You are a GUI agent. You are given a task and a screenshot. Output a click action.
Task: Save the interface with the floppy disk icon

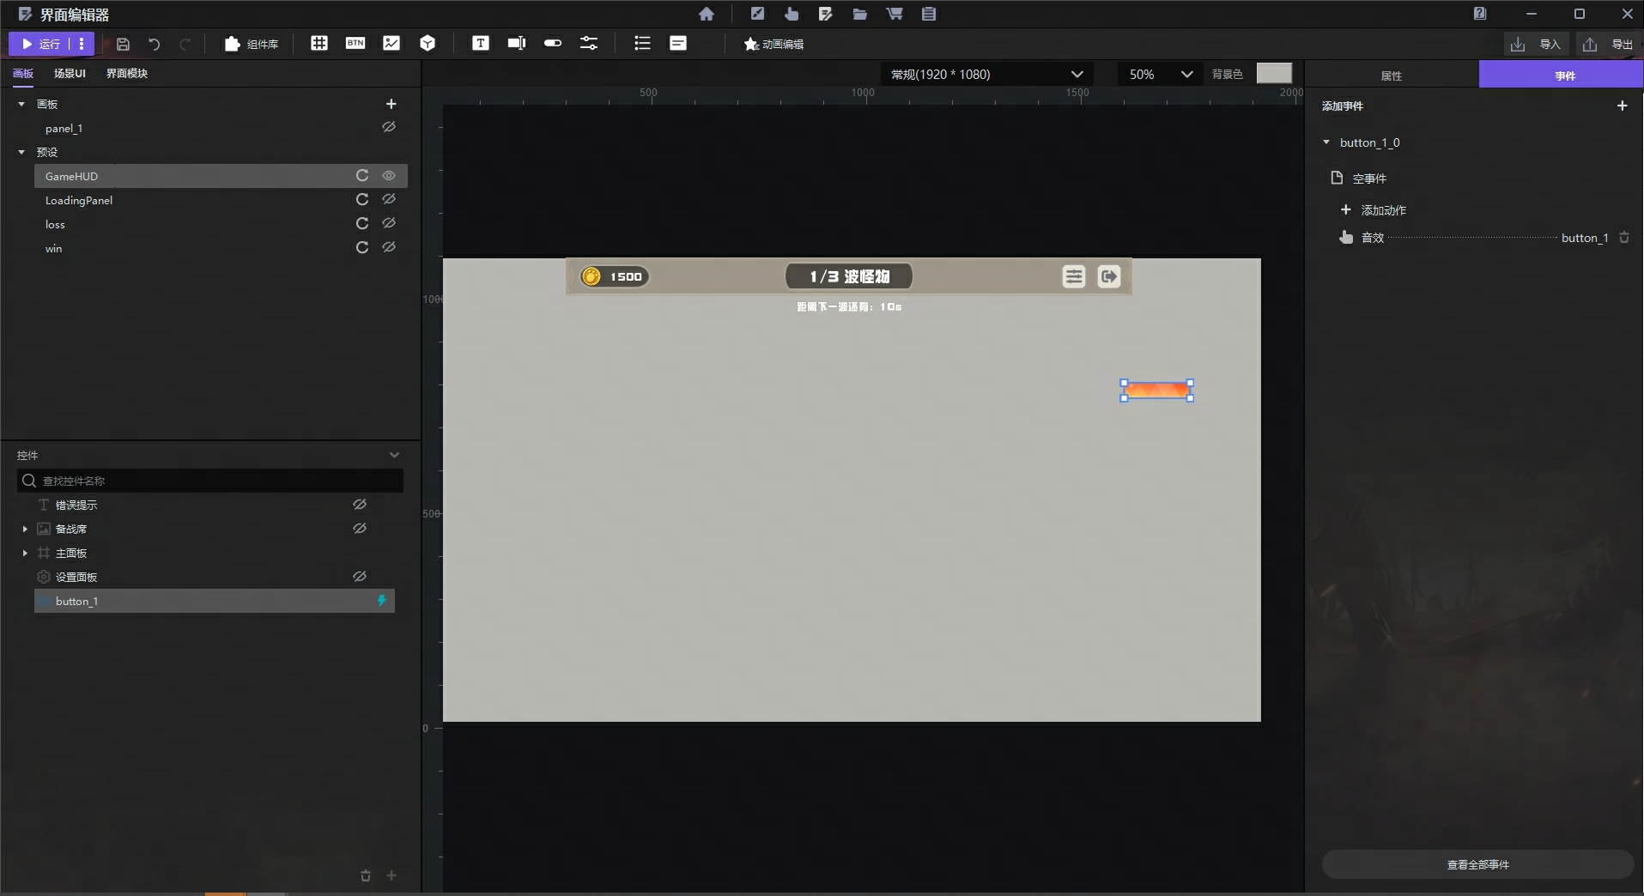coord(123,44)
